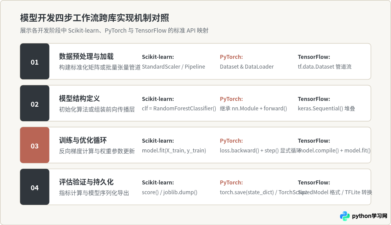
Task: Select the text torch.save(state_dict)
Action: [247, 192]
